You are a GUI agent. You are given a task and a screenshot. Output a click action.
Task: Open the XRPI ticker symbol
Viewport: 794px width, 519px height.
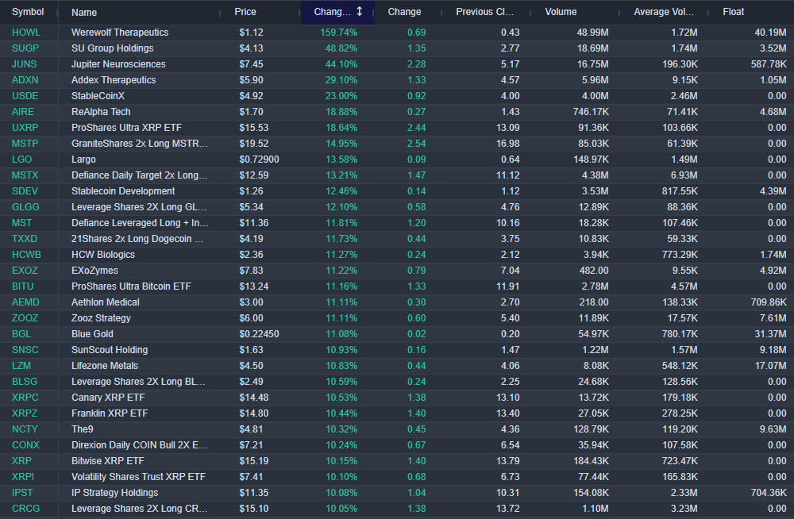coord(23,477)
